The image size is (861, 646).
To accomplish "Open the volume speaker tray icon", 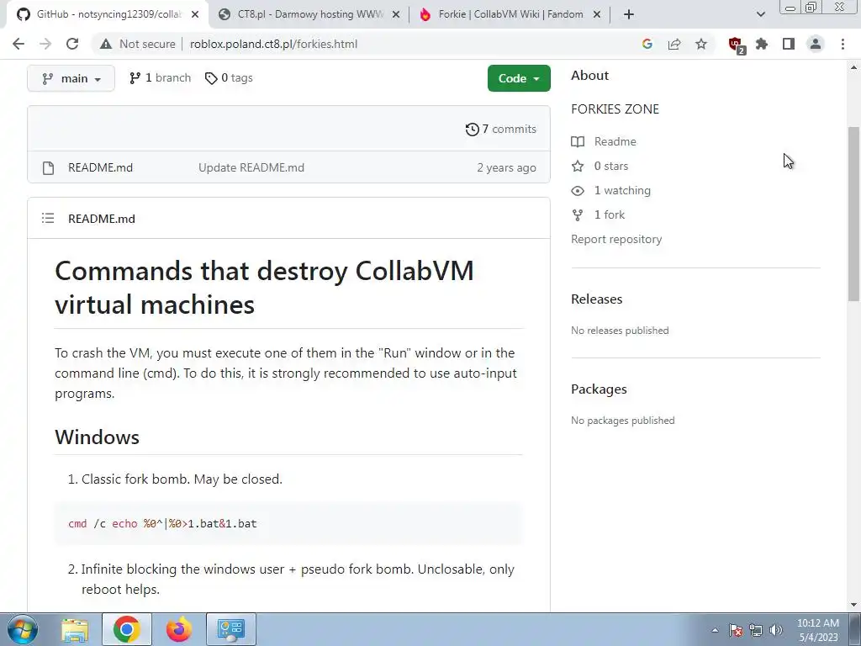I will 776,630.
